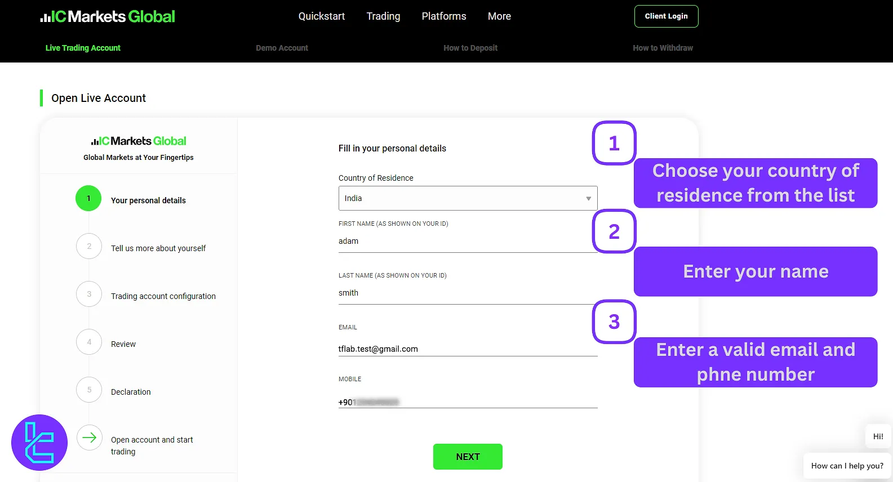Click 'Fill in your personal details' heading
Screen dimensions: 893x482
(x=392, y=149)
